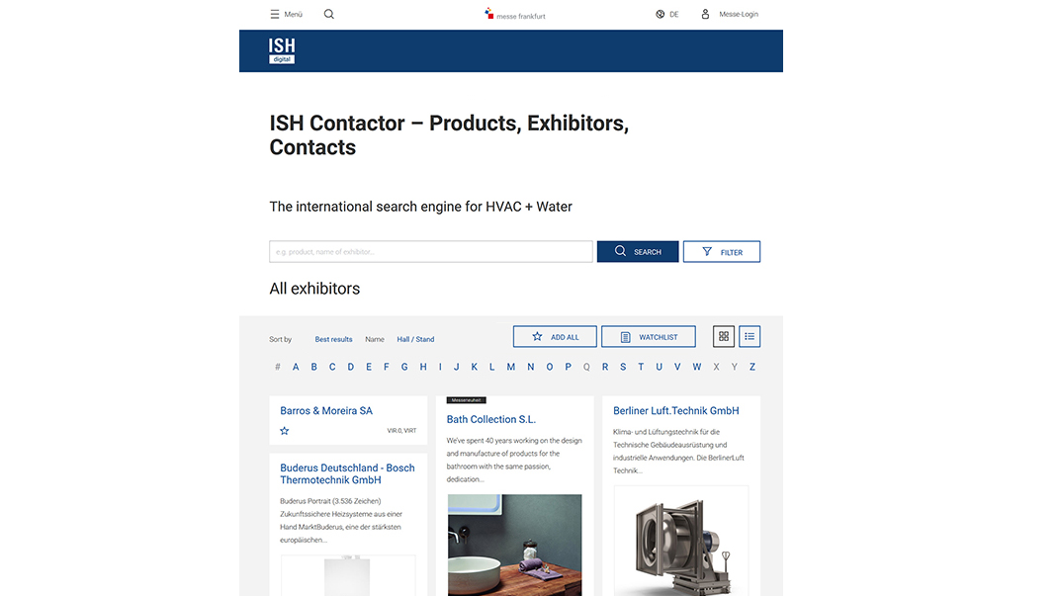Image resolution: width=1060 pixels, height=596 pixels.
Task: Filter exhibitors by letter O
Action: pos(550,367)
